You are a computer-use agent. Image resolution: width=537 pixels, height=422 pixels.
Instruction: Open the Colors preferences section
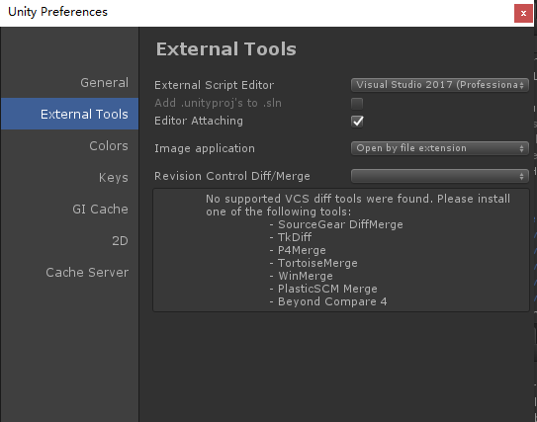tap(109, 146)
